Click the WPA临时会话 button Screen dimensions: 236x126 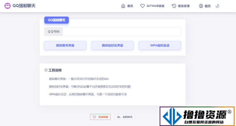[x=160, y=45]
